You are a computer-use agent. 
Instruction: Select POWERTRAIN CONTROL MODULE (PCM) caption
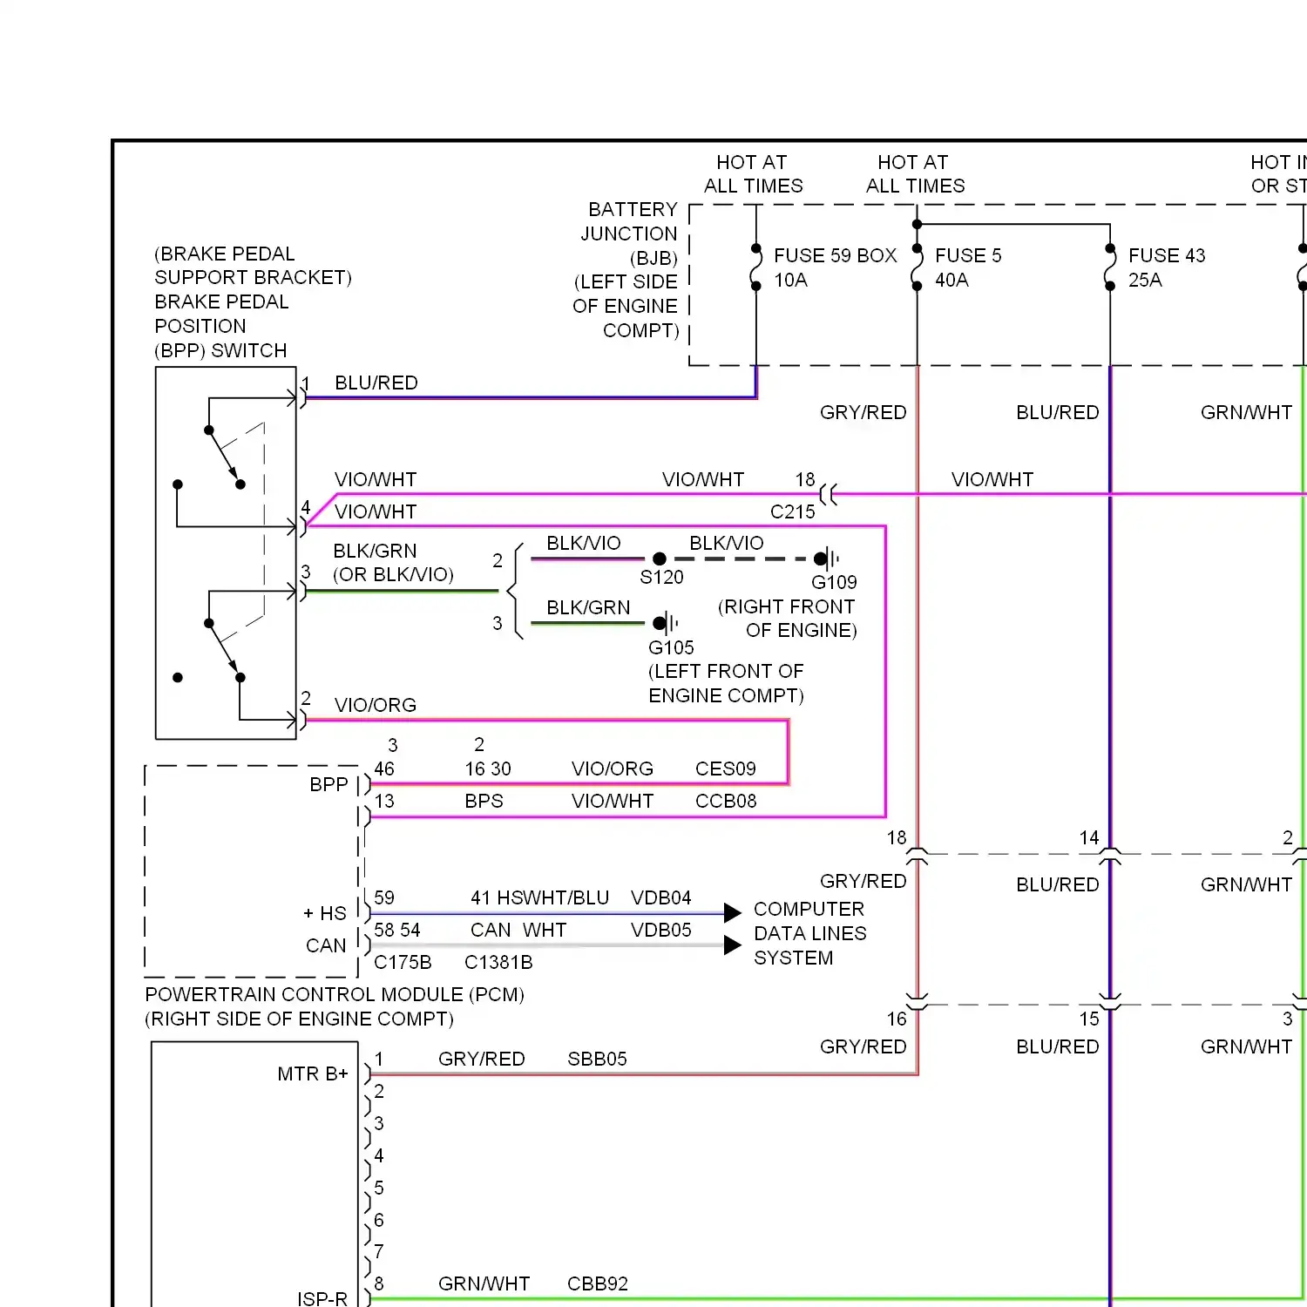(335, 994)
